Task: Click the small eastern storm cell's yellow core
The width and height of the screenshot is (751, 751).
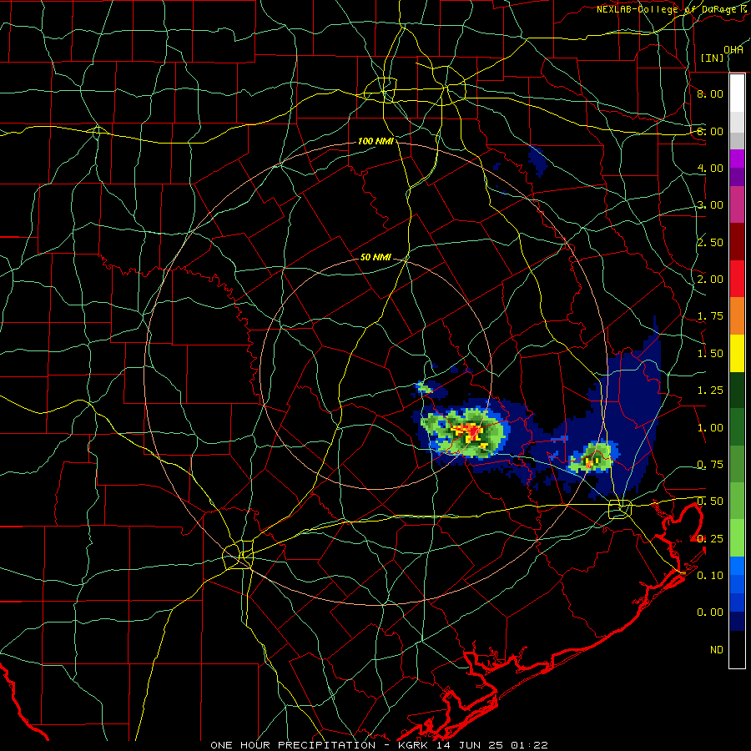Action: [x=590, y=462]
